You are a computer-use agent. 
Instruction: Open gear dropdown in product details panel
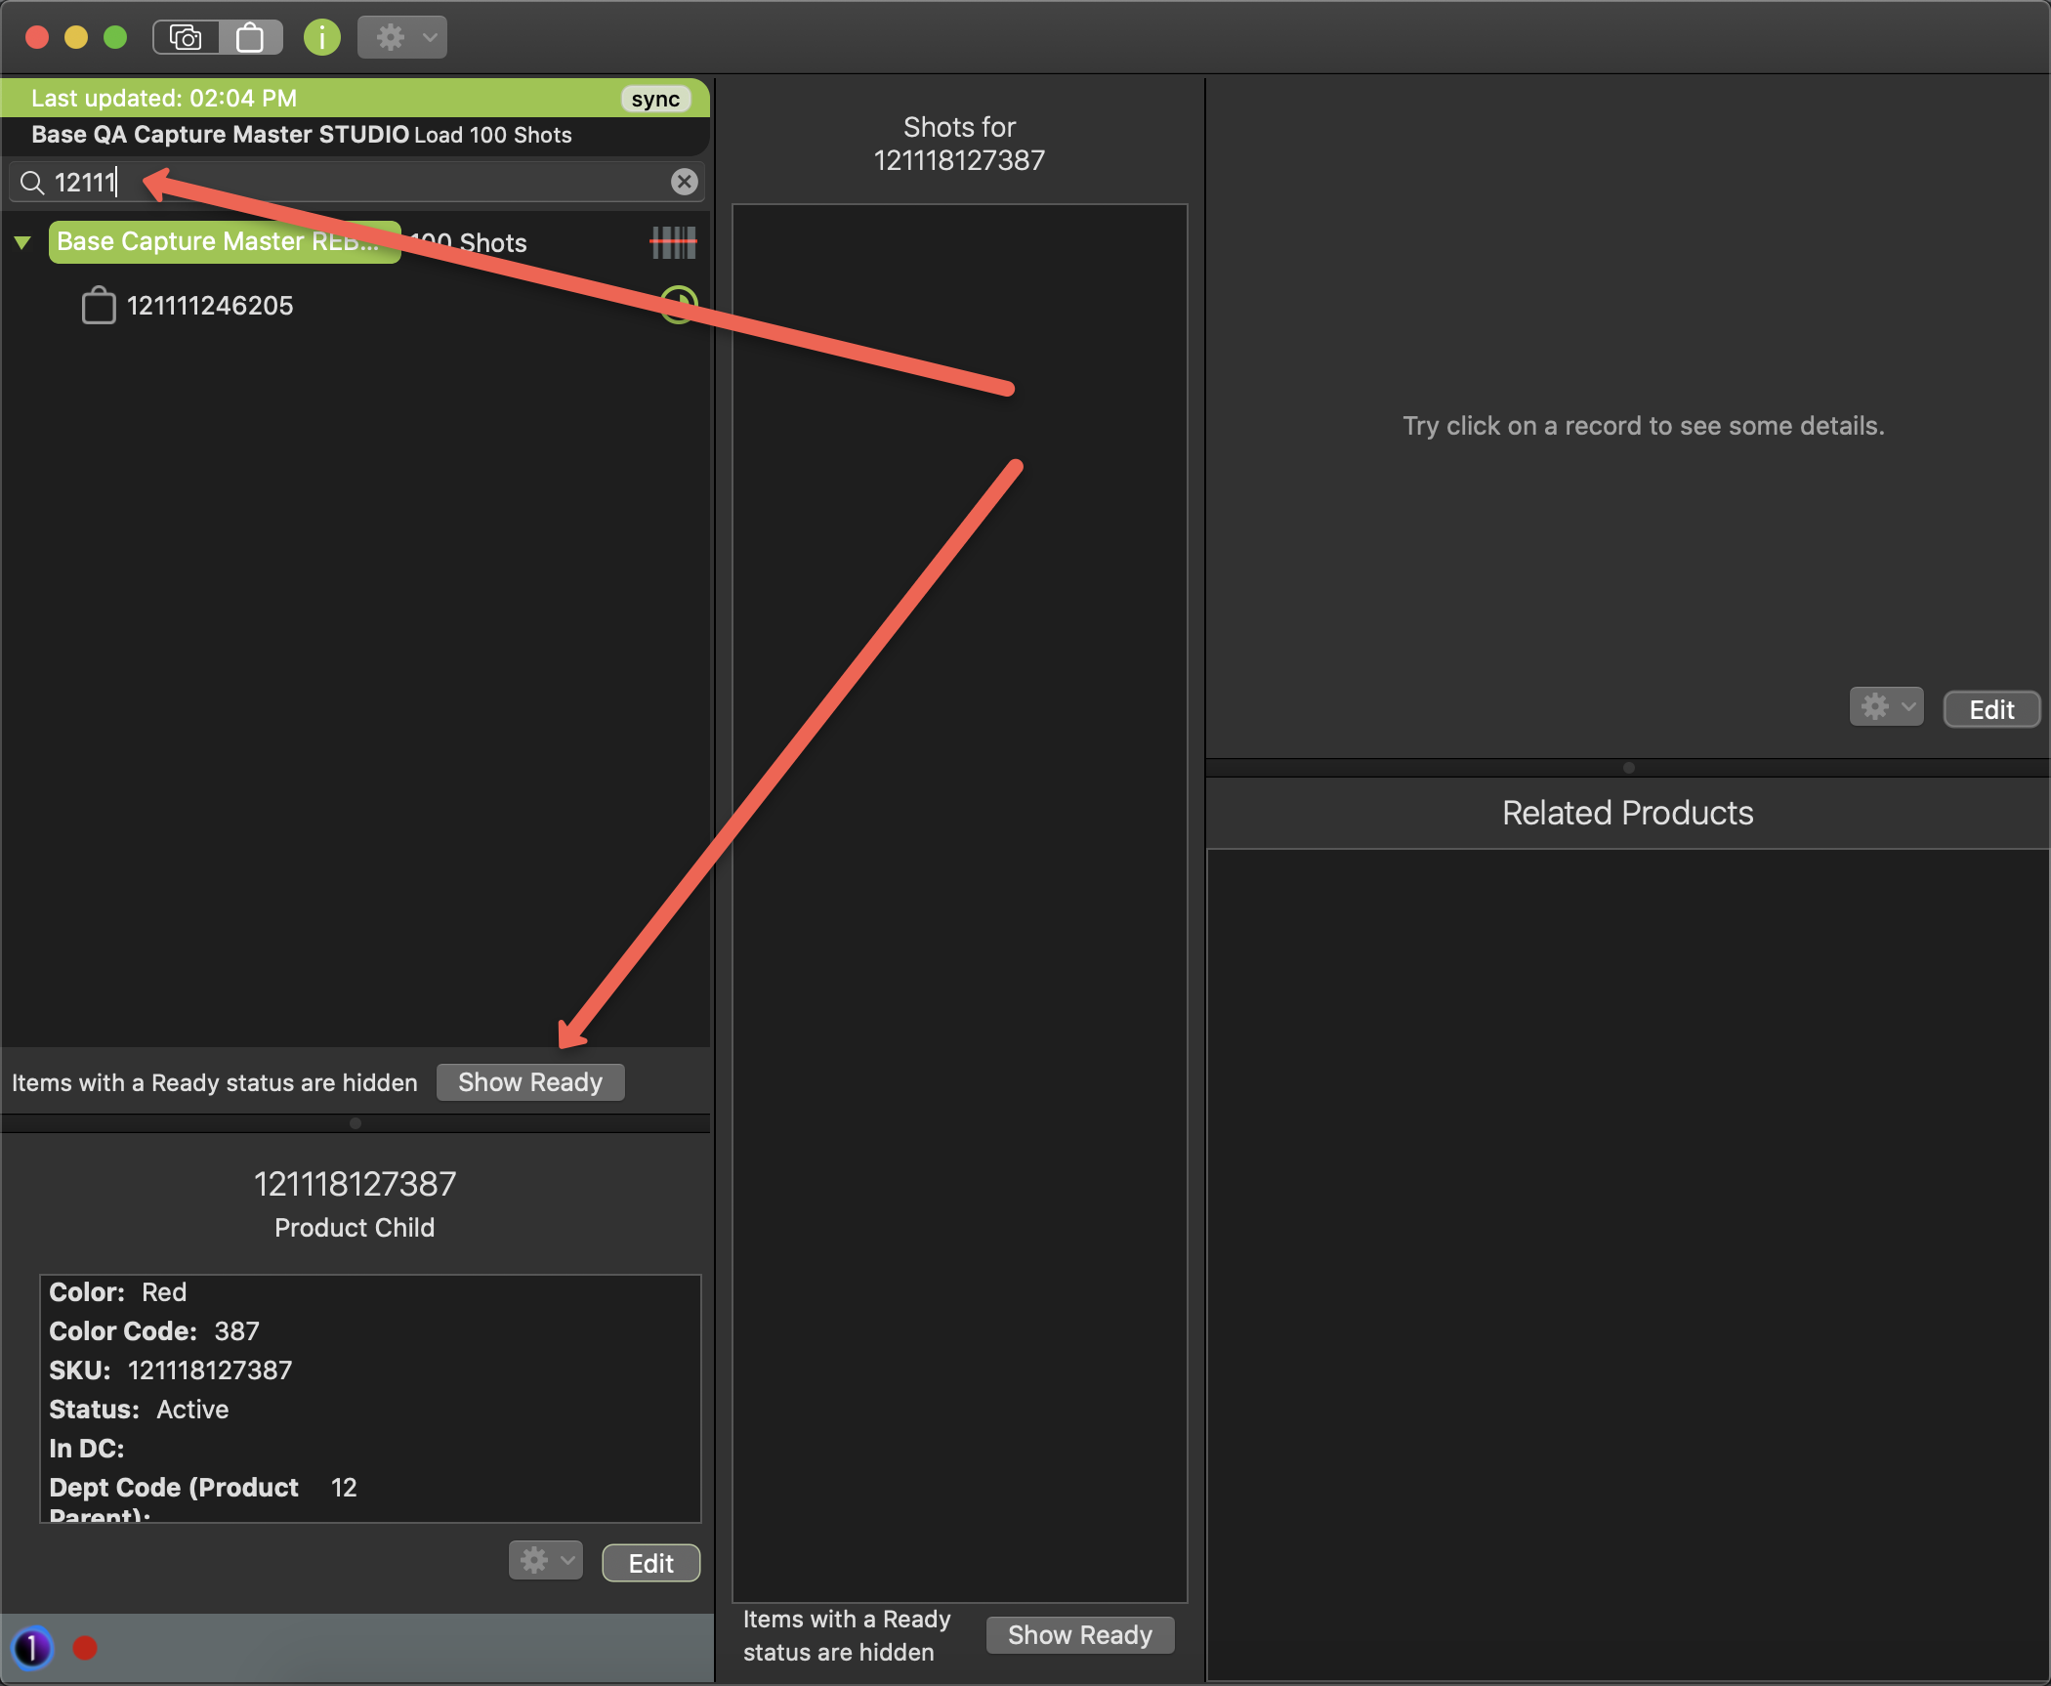[x=545, y=1561]
